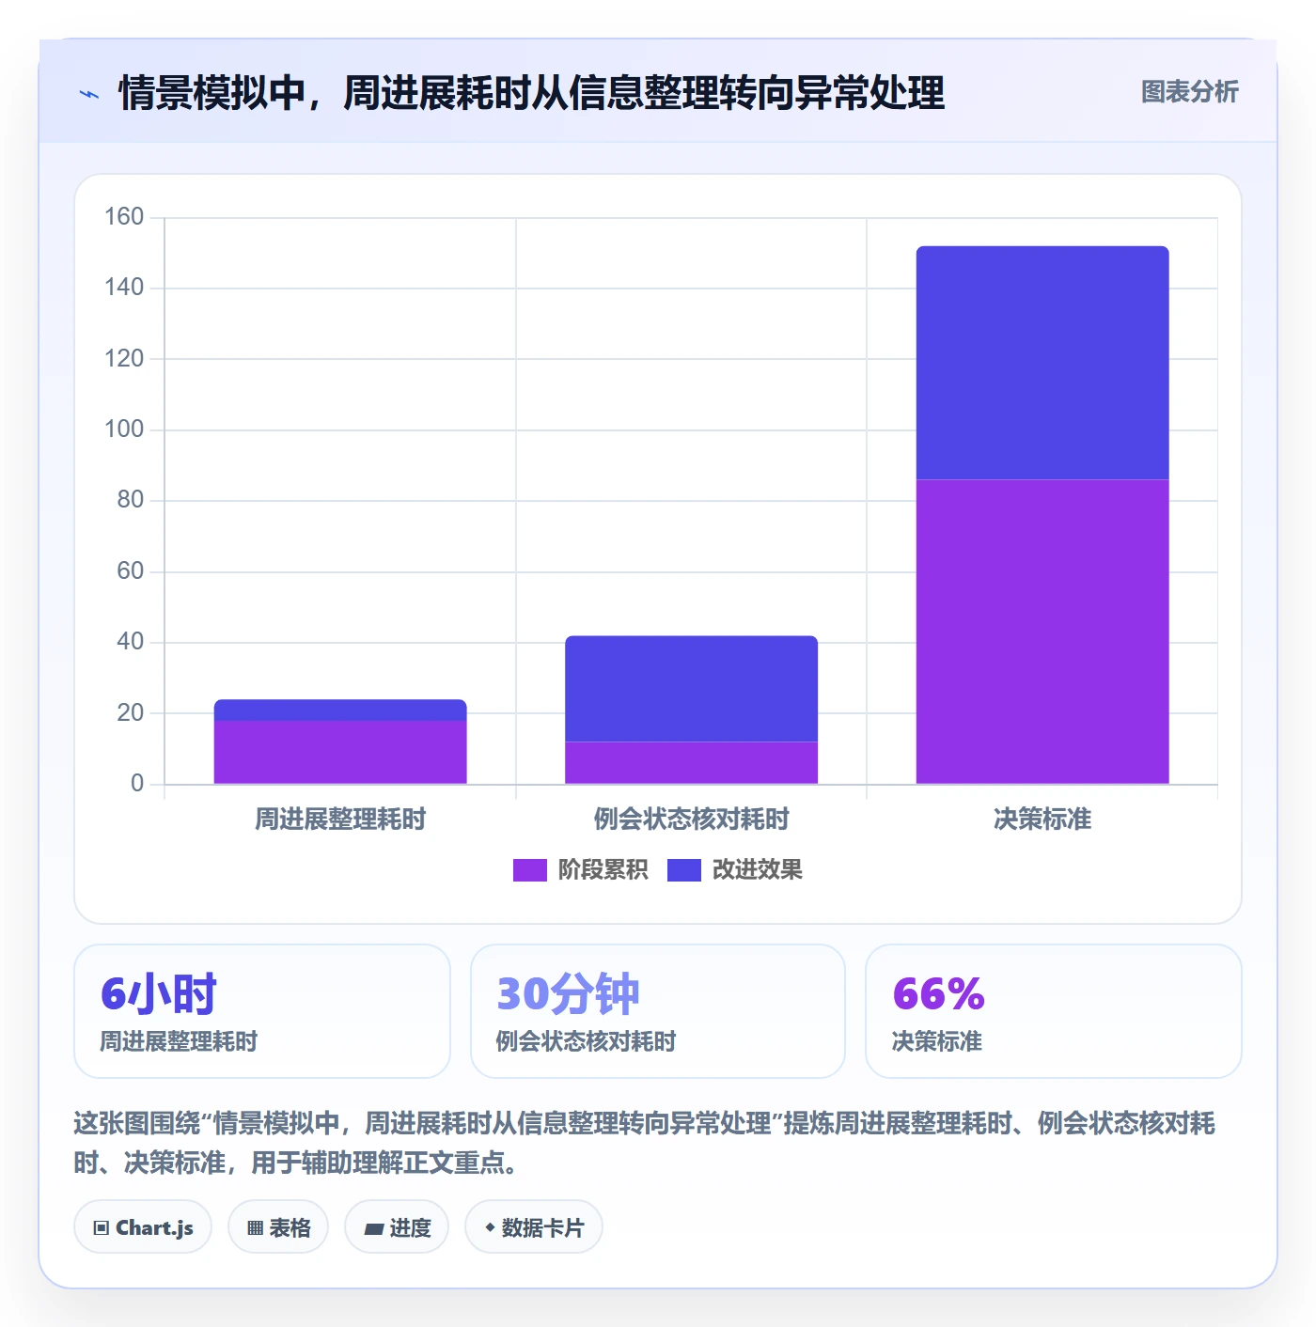1316x1327 pixels.
Task: Click the lightning bolt icon beside the title
Action: coord(89,94)
